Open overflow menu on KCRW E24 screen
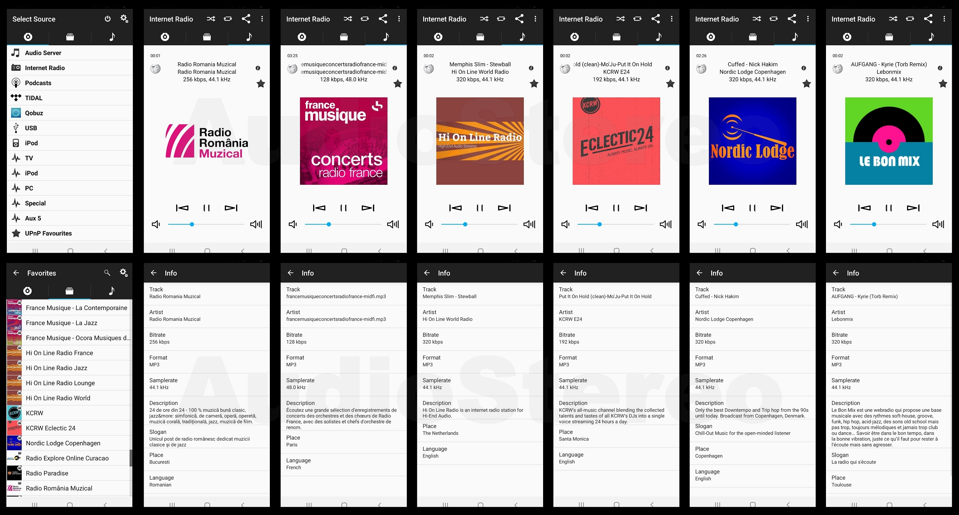Screen dimensions: 959x515 coord(672,19)
